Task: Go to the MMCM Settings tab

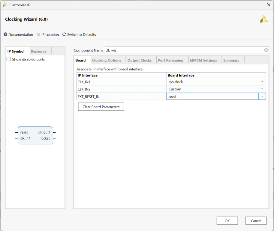Action: 203,60
